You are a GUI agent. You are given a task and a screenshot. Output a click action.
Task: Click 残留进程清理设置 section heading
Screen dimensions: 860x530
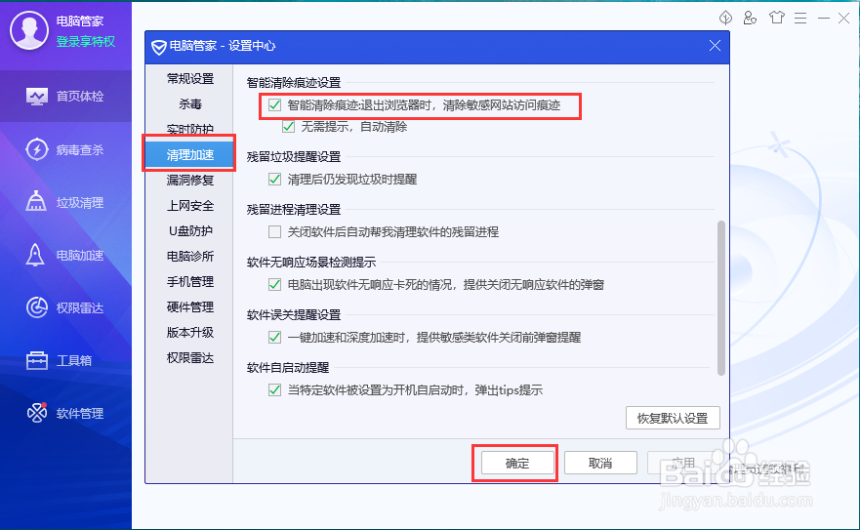click(x=294, y=209)
